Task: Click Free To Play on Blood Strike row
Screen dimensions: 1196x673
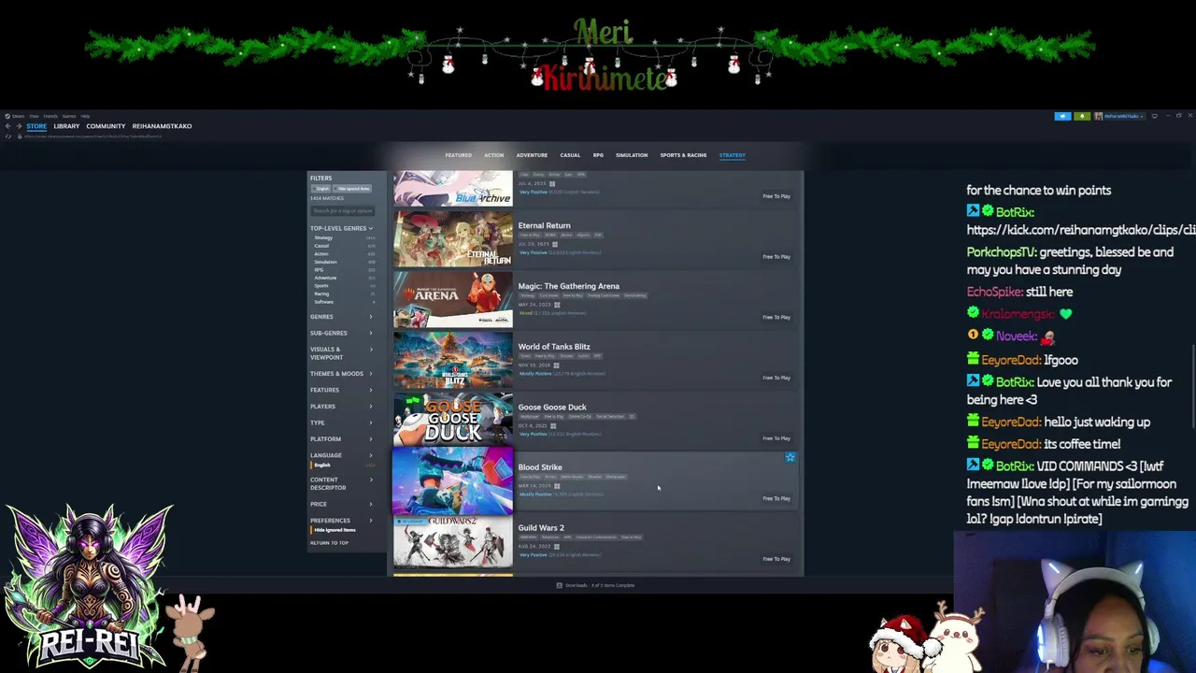Action: [776, 498]
